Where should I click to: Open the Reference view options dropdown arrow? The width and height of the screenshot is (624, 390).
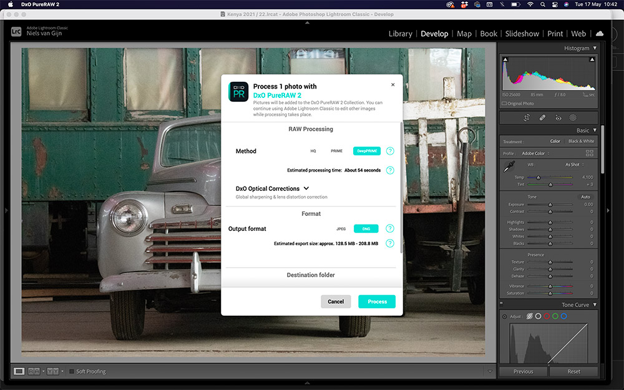(43, 371)
